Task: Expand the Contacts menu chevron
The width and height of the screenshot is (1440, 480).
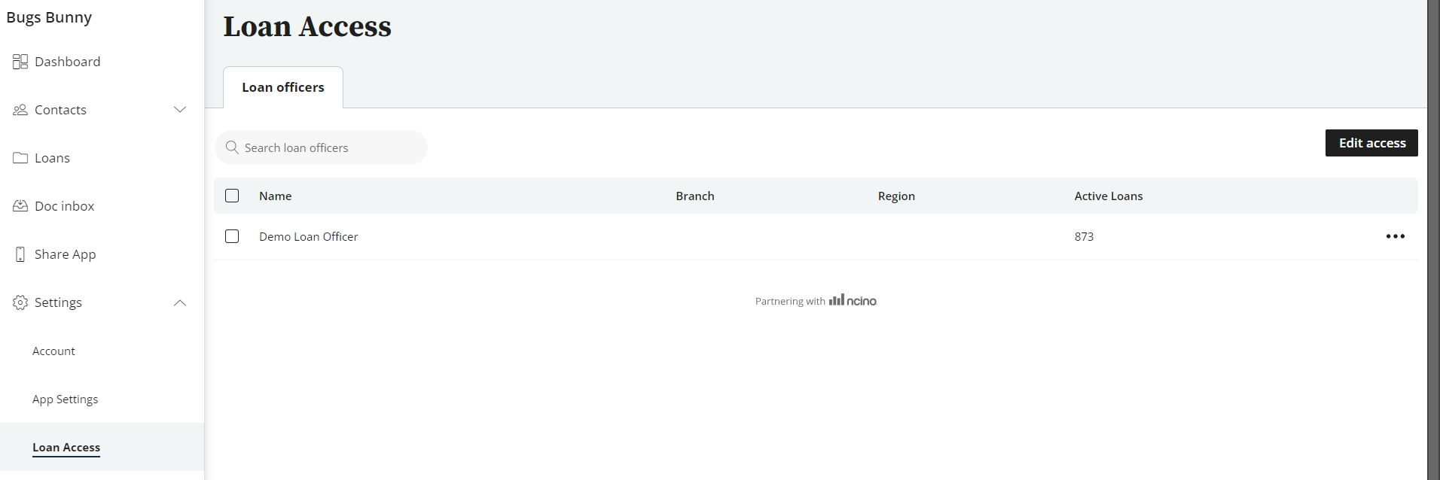Action: pyautogui.click(x=180, y=110)
